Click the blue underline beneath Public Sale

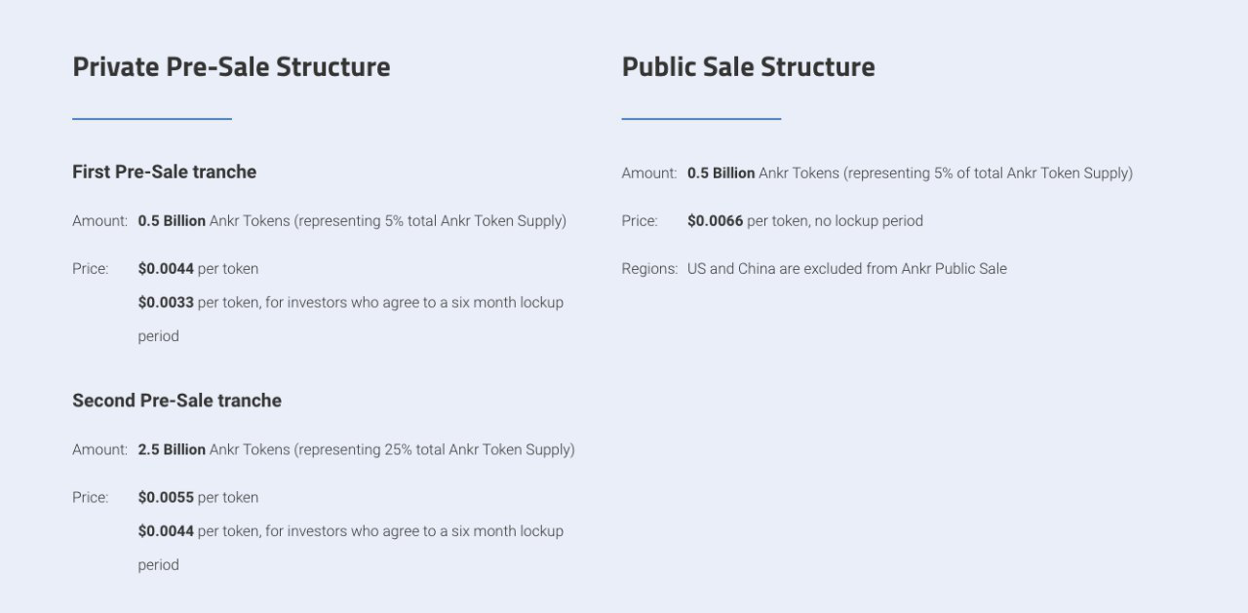click(x=701, y=119)
